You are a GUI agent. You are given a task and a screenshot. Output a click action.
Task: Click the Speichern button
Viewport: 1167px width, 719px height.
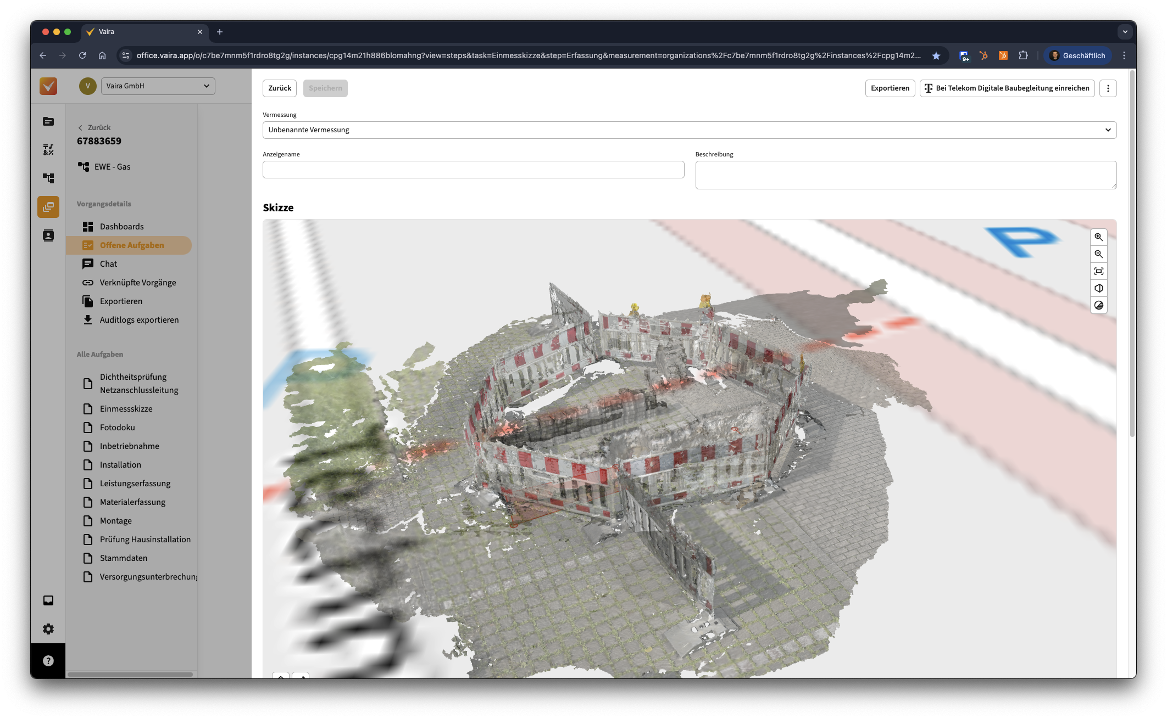pyautogui.click(x=325, y=88)
